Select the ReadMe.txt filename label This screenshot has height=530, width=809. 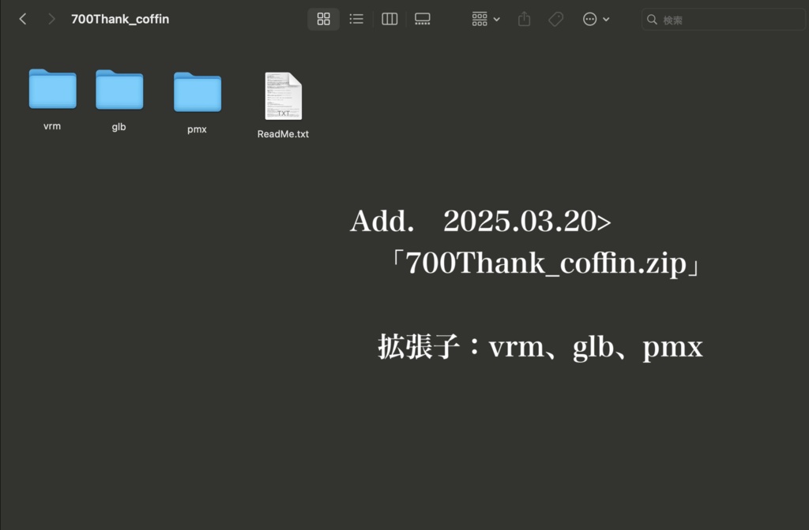pyautogui.click(x=282, y=133)
